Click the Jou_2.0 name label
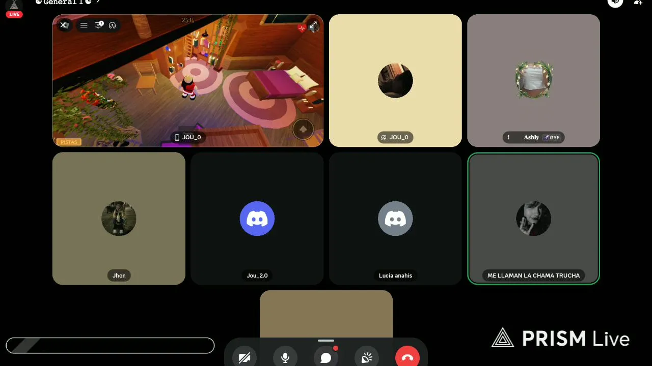The image size is (652, 366). point(257,276)
